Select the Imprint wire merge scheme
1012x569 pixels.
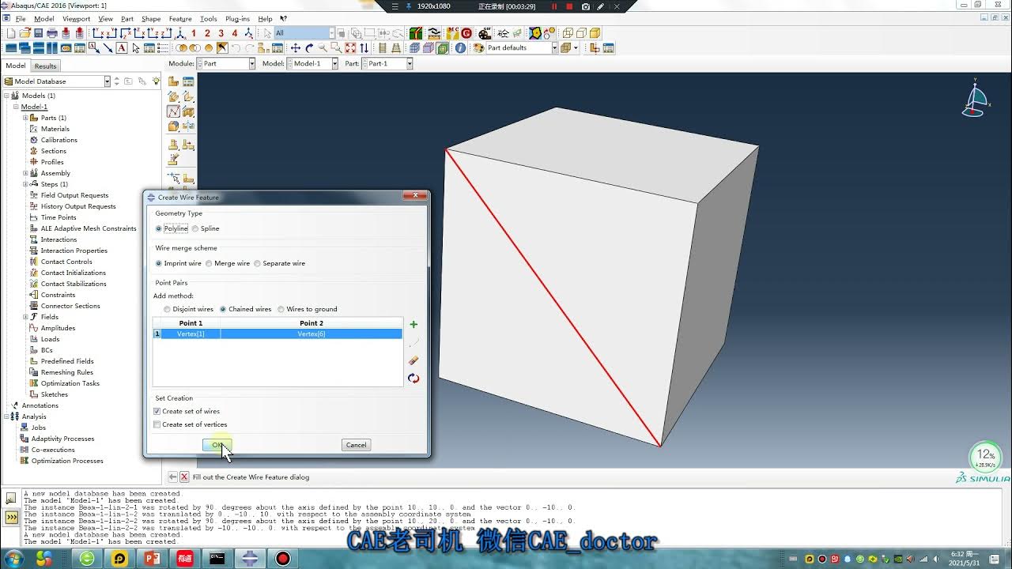(159, 263)
